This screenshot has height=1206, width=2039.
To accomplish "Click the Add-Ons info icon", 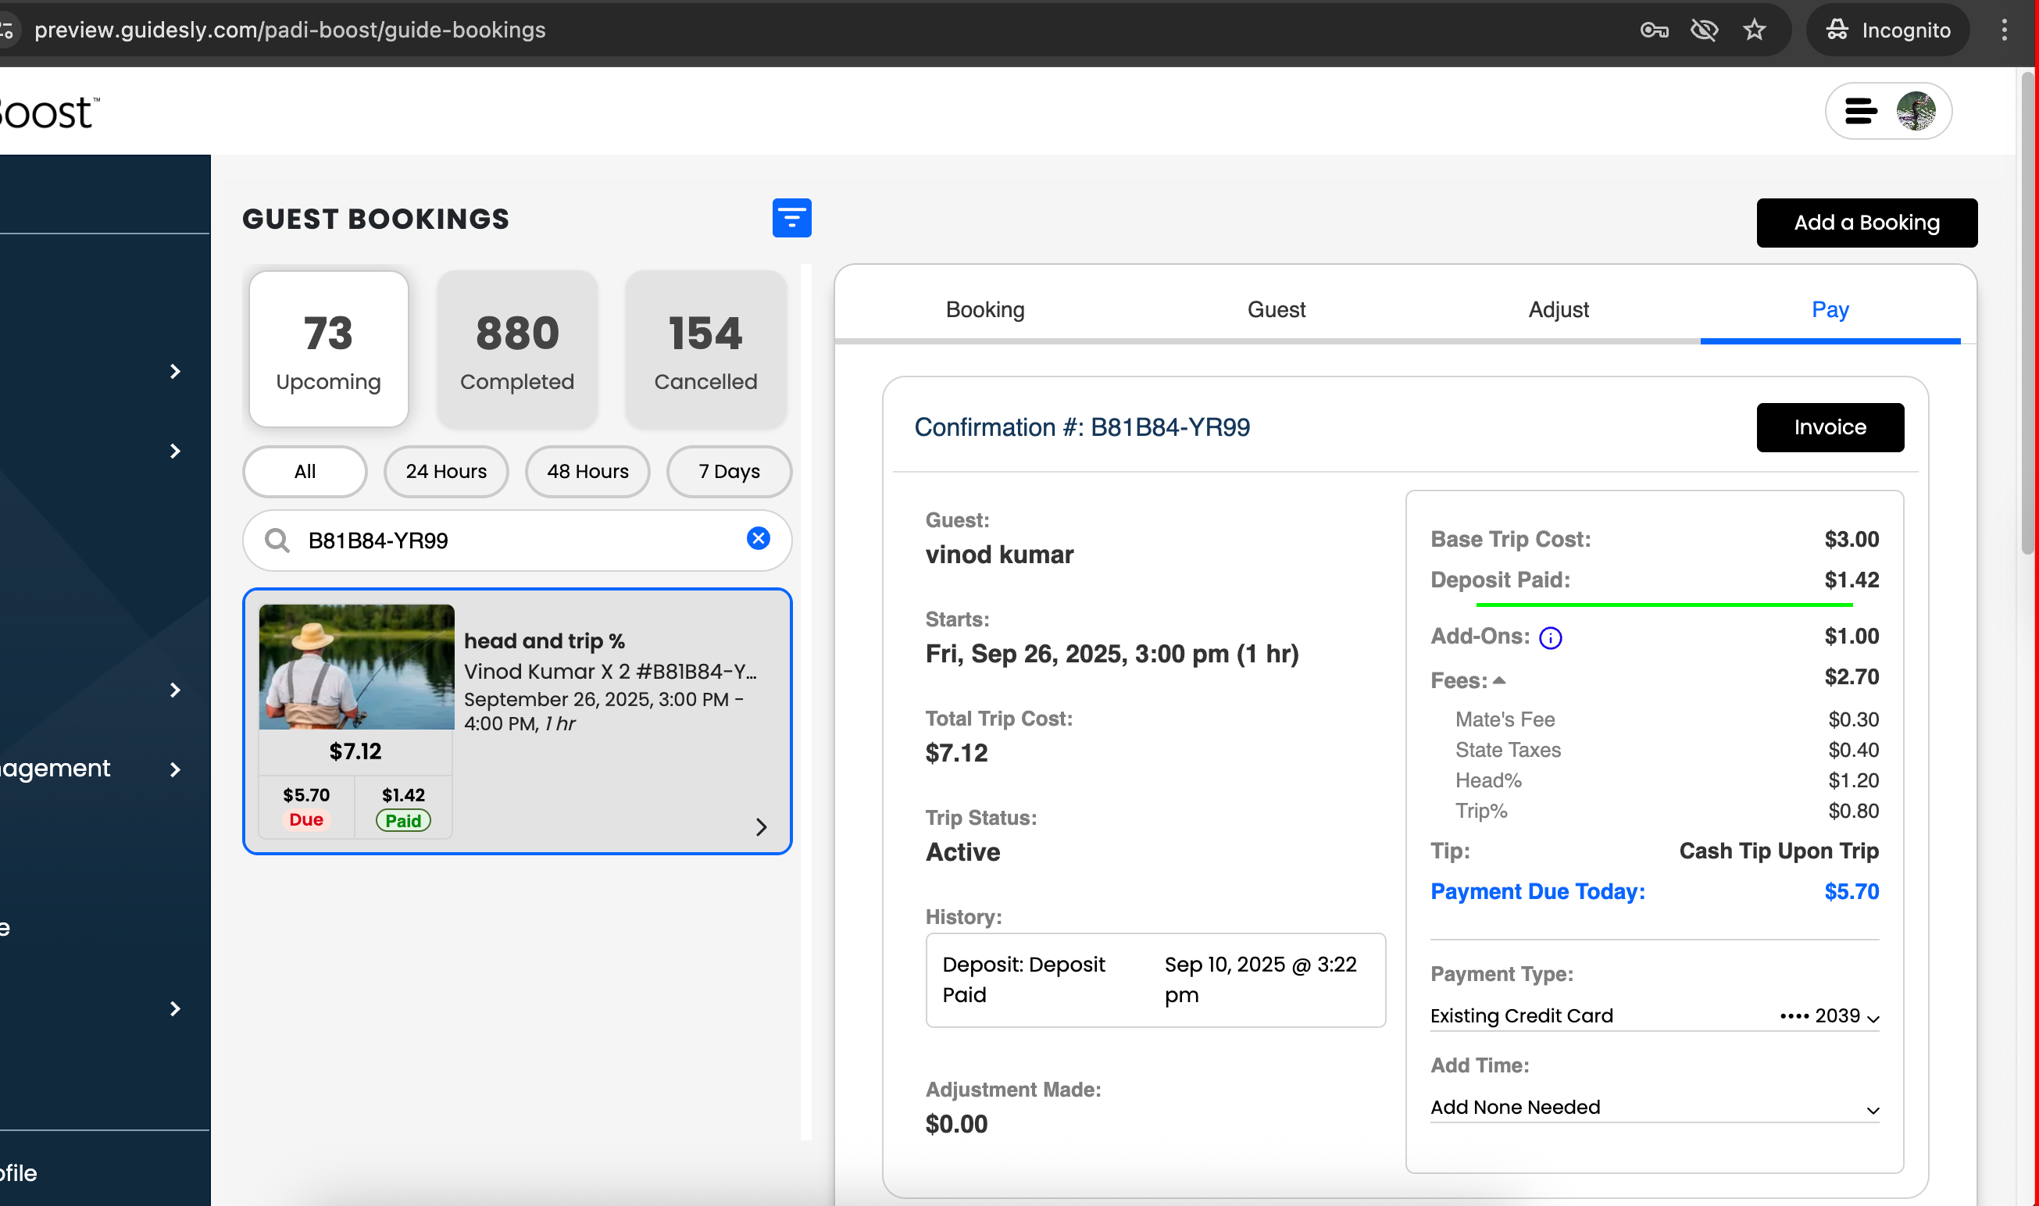I will 1550,638.
